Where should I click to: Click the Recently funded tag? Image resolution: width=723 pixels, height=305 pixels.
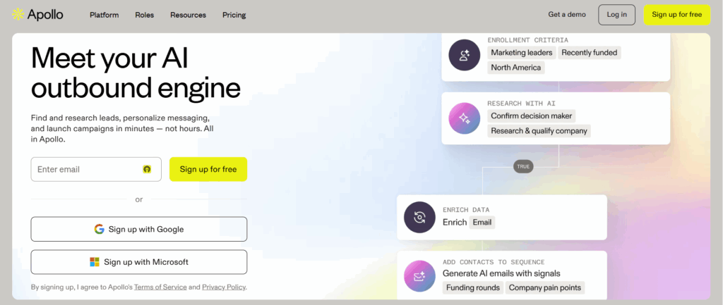point(590,52)
